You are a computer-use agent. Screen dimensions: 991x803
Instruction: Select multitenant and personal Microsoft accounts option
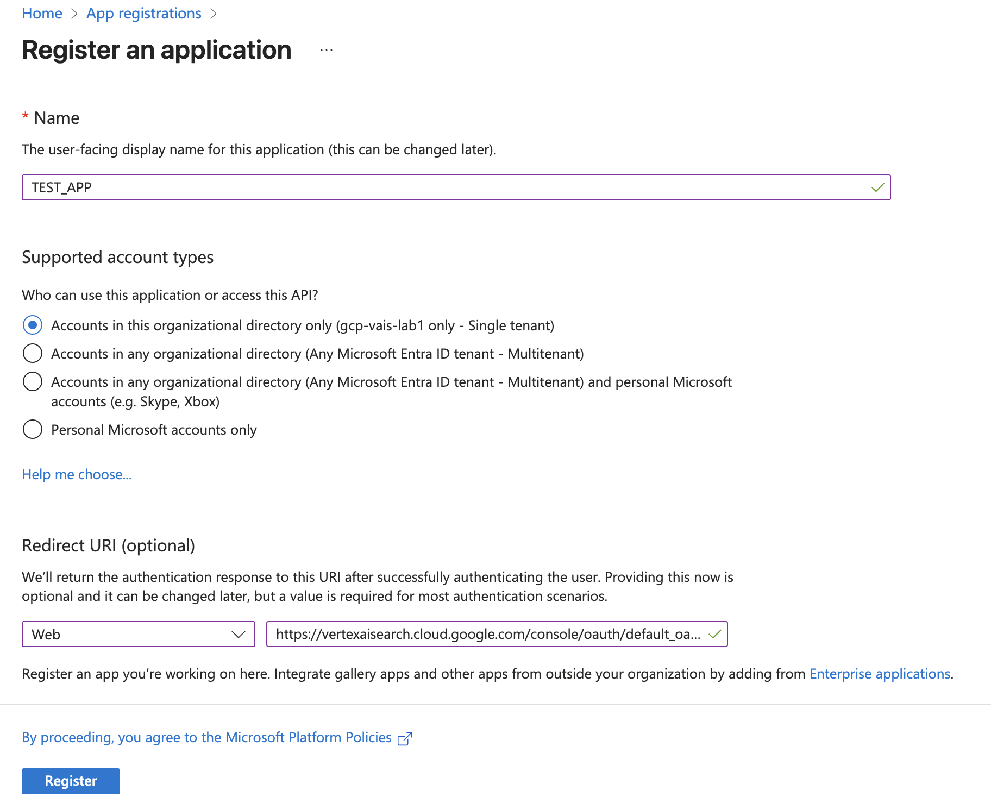[x=33, y=381]
